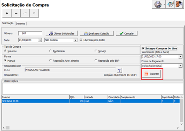This screenshot has width=185, height=131.
Task: Click the Unidade column header
Action: [96, 97]
